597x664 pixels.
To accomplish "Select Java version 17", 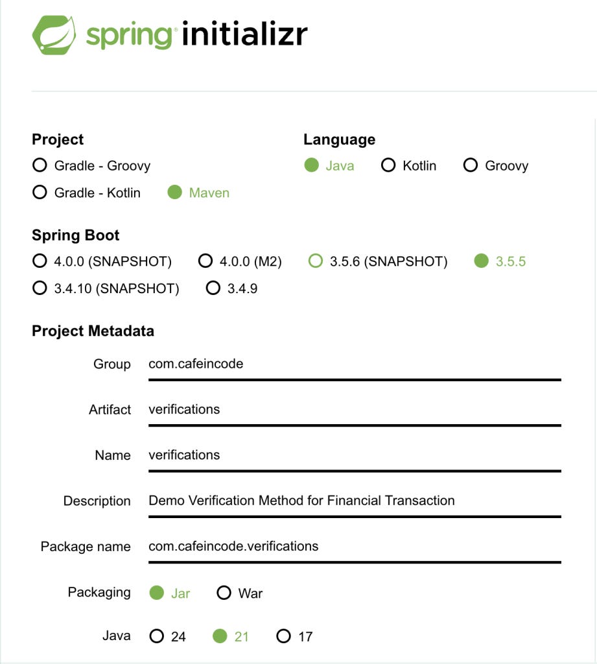I will click(295, 636).
